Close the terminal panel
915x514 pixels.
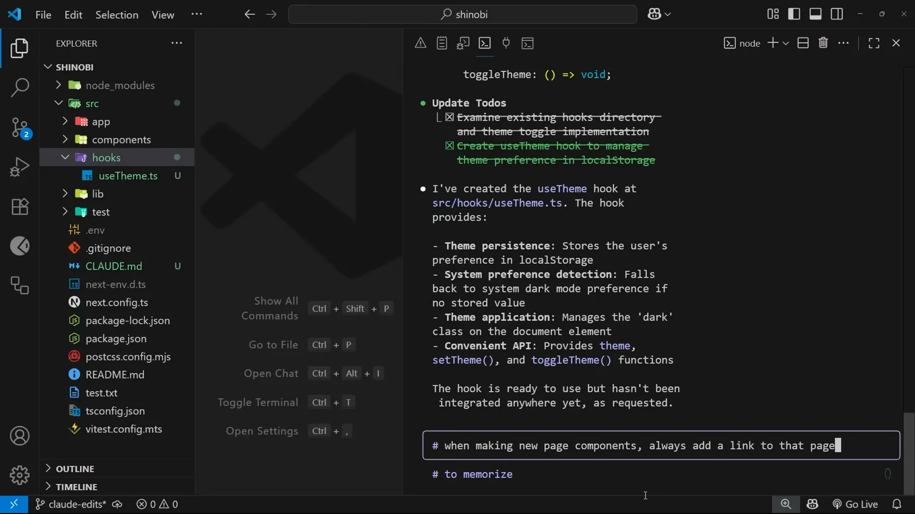(x=896, y=43)
